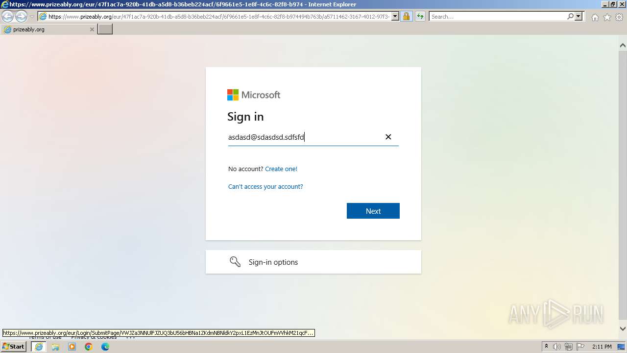This screenshot has height=353, width=627.
Task: Show hidden system tray icons
Action: (x=546, y=347)
